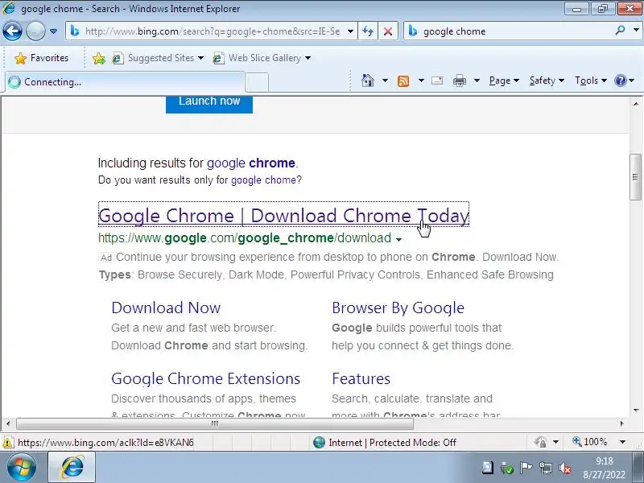This screenshot has height=483, width=644.
Task: Open the Features sublink
Action: [361, 378]
